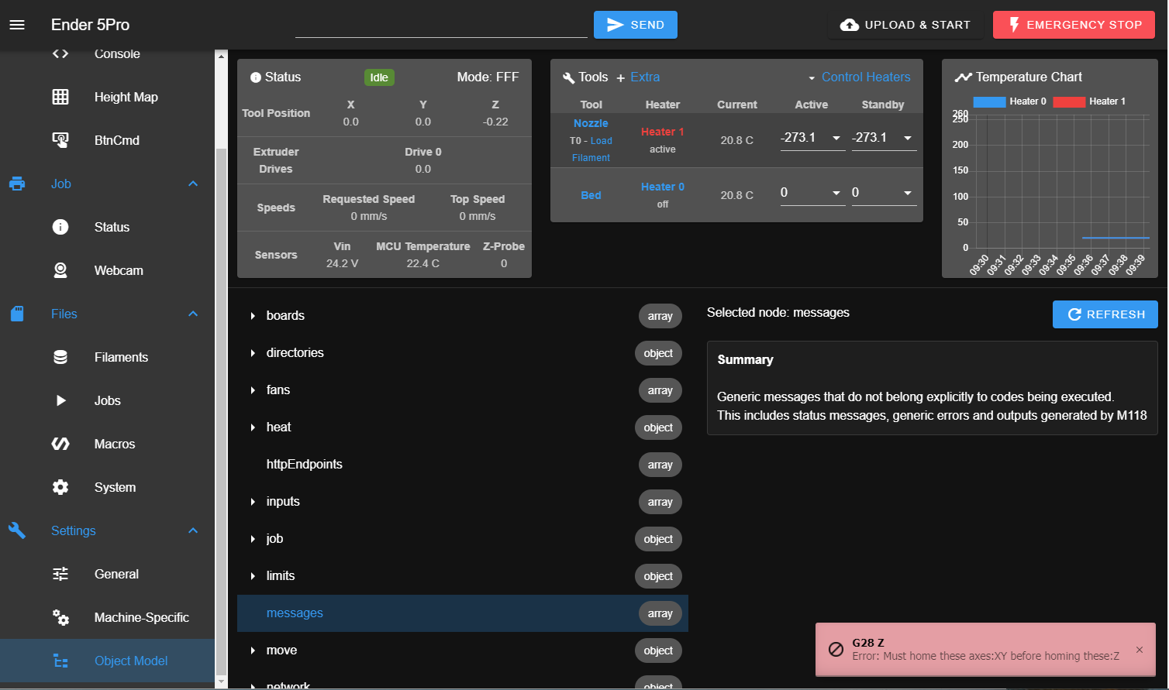Click the Jobs play icon
Image resolution: width=1169 pixels, height=690 pixels.
[60, 400]
